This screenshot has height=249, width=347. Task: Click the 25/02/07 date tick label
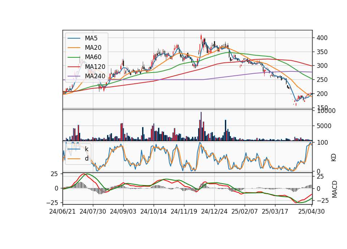(245, 211)
